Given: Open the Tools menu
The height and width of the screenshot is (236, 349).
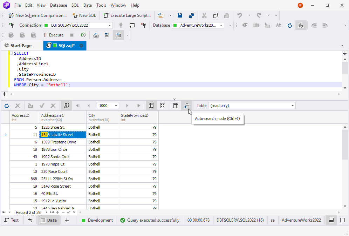Looking at the screenshot, I should pos(101,5).
